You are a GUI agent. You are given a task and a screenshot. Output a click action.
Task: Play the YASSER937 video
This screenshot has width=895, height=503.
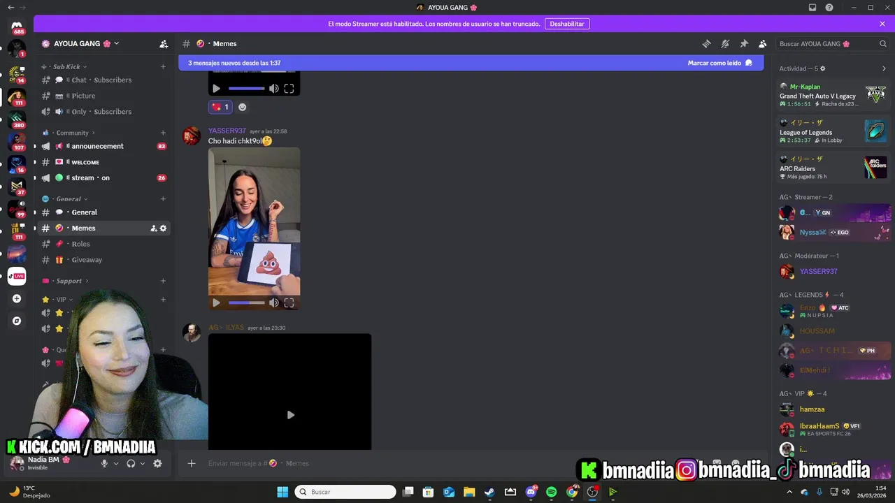pos(216,302)
